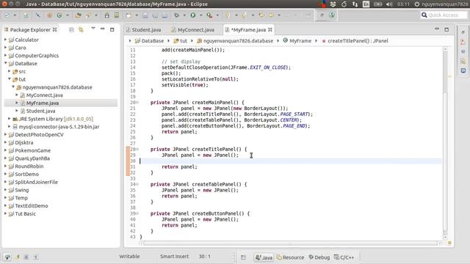Collapse the DataBase project
The height and width of the screenshot is (264, 470).
tap(5, 63)
